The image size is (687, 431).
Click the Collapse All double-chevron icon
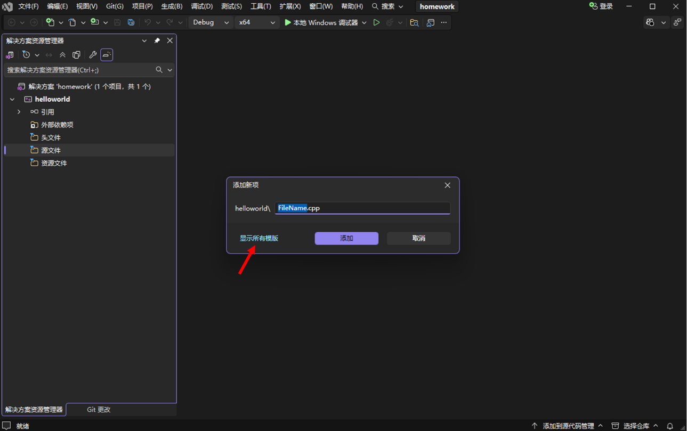point(62,55)
